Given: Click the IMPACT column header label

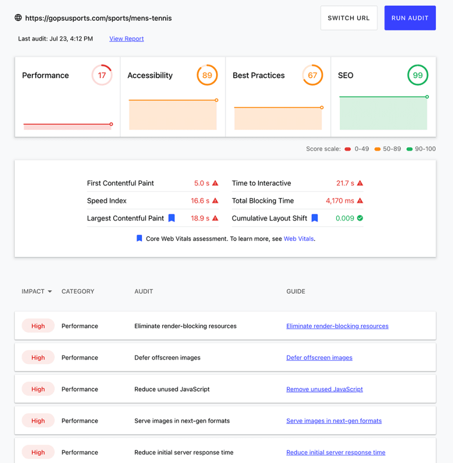Looking at the screenshot, I should point(33,291).
